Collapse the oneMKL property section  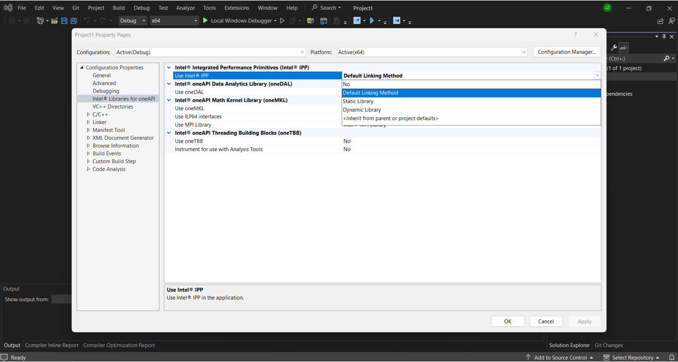click(x=169, y=100)
